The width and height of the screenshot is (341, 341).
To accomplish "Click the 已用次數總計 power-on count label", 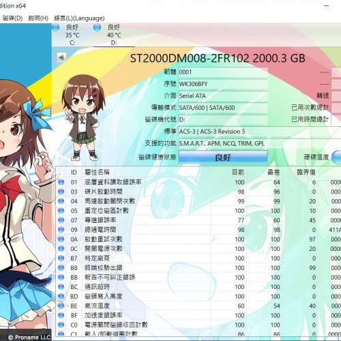I will [x=310, y=108].
